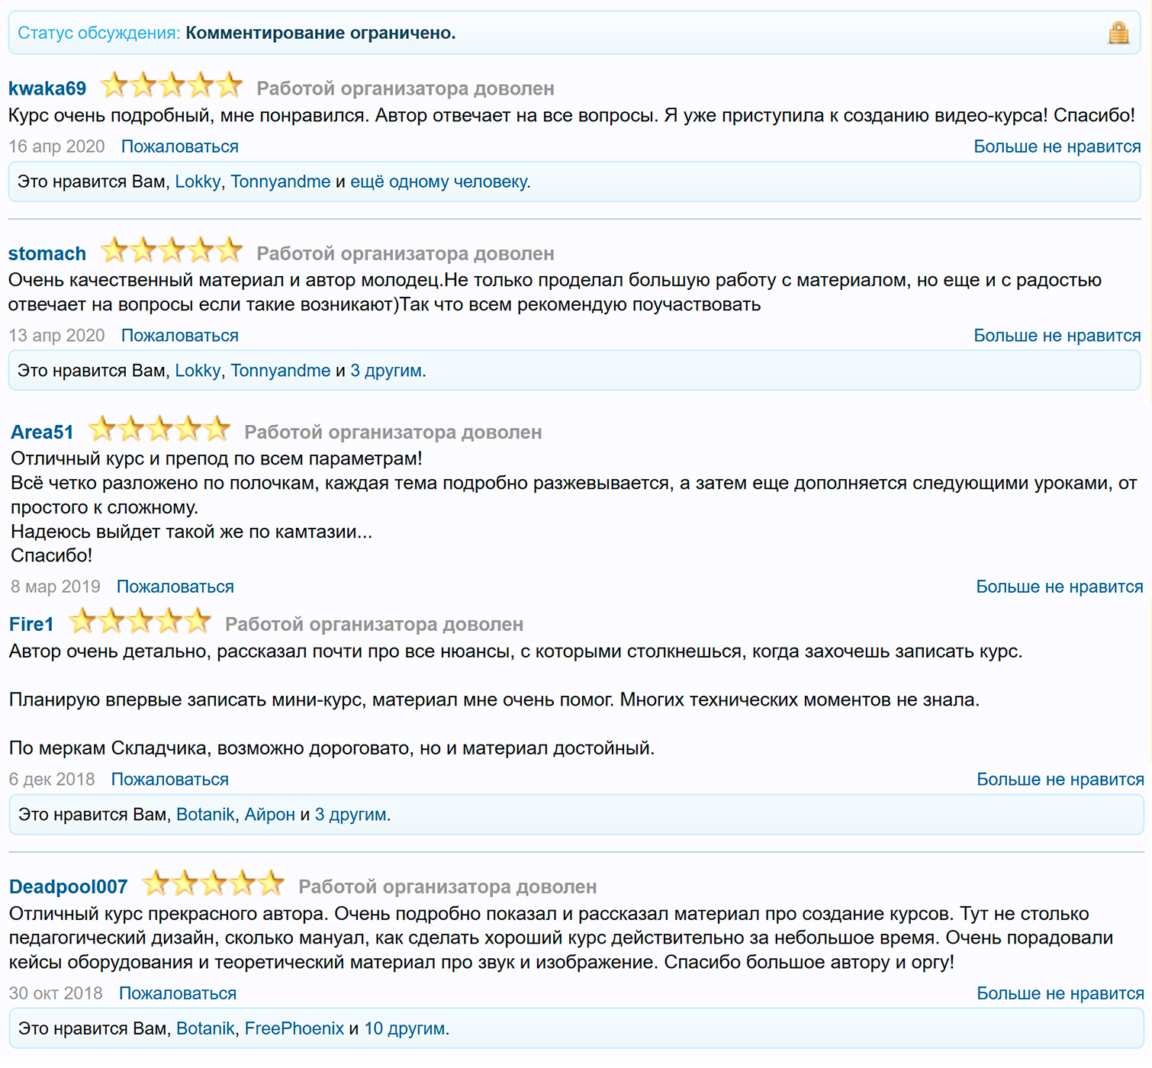This screenshot has height=1068, width=1152.
Task: Show 10 other likers of Deadpool007's review
Action: (404, 1028)
